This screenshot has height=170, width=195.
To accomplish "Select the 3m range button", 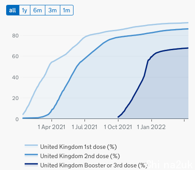I will pyautogui.click(x=52, y=10).
